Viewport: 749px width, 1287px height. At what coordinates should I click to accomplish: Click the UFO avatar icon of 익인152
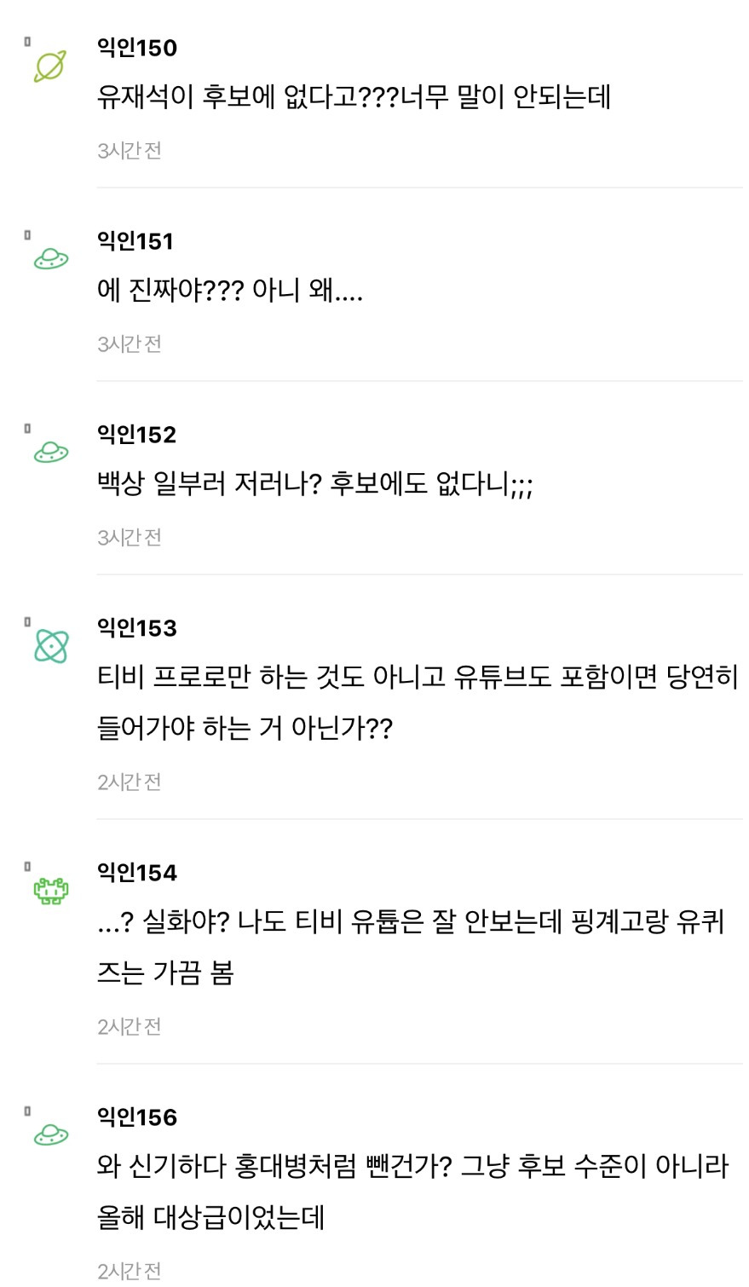tap(50, 453)
